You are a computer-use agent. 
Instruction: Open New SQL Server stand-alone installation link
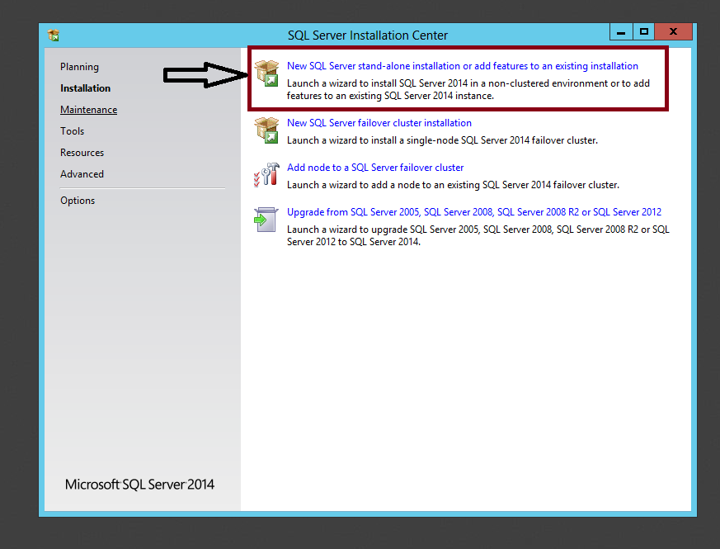coord(462,66)
